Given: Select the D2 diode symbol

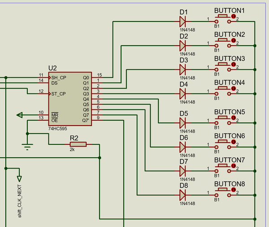Looking at the screenshot, I should pos(182,46).
